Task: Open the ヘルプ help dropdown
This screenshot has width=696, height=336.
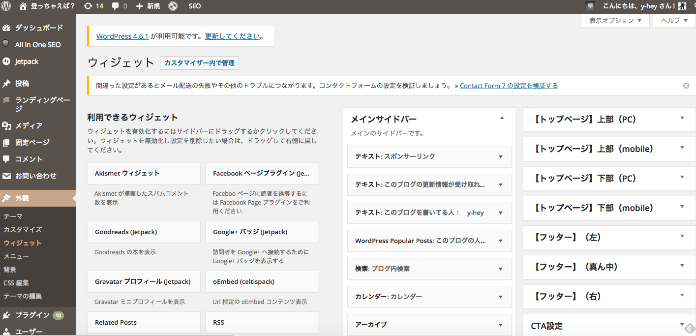Action: (674, 21)
